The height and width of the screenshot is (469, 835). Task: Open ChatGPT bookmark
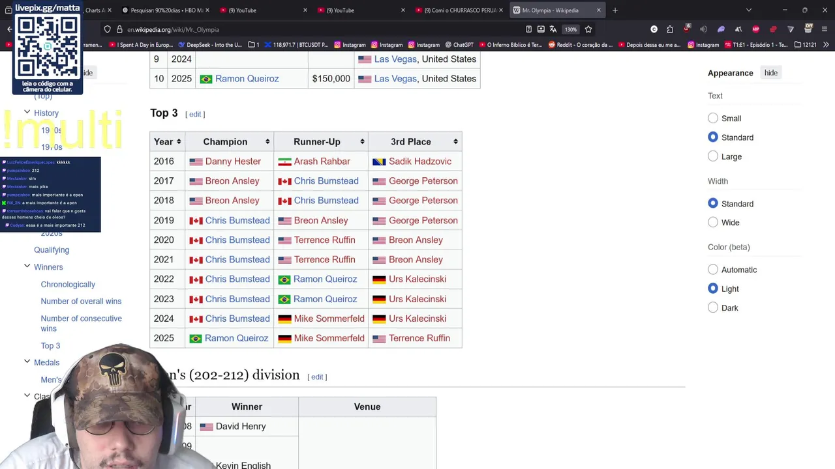tap(459, 45)
